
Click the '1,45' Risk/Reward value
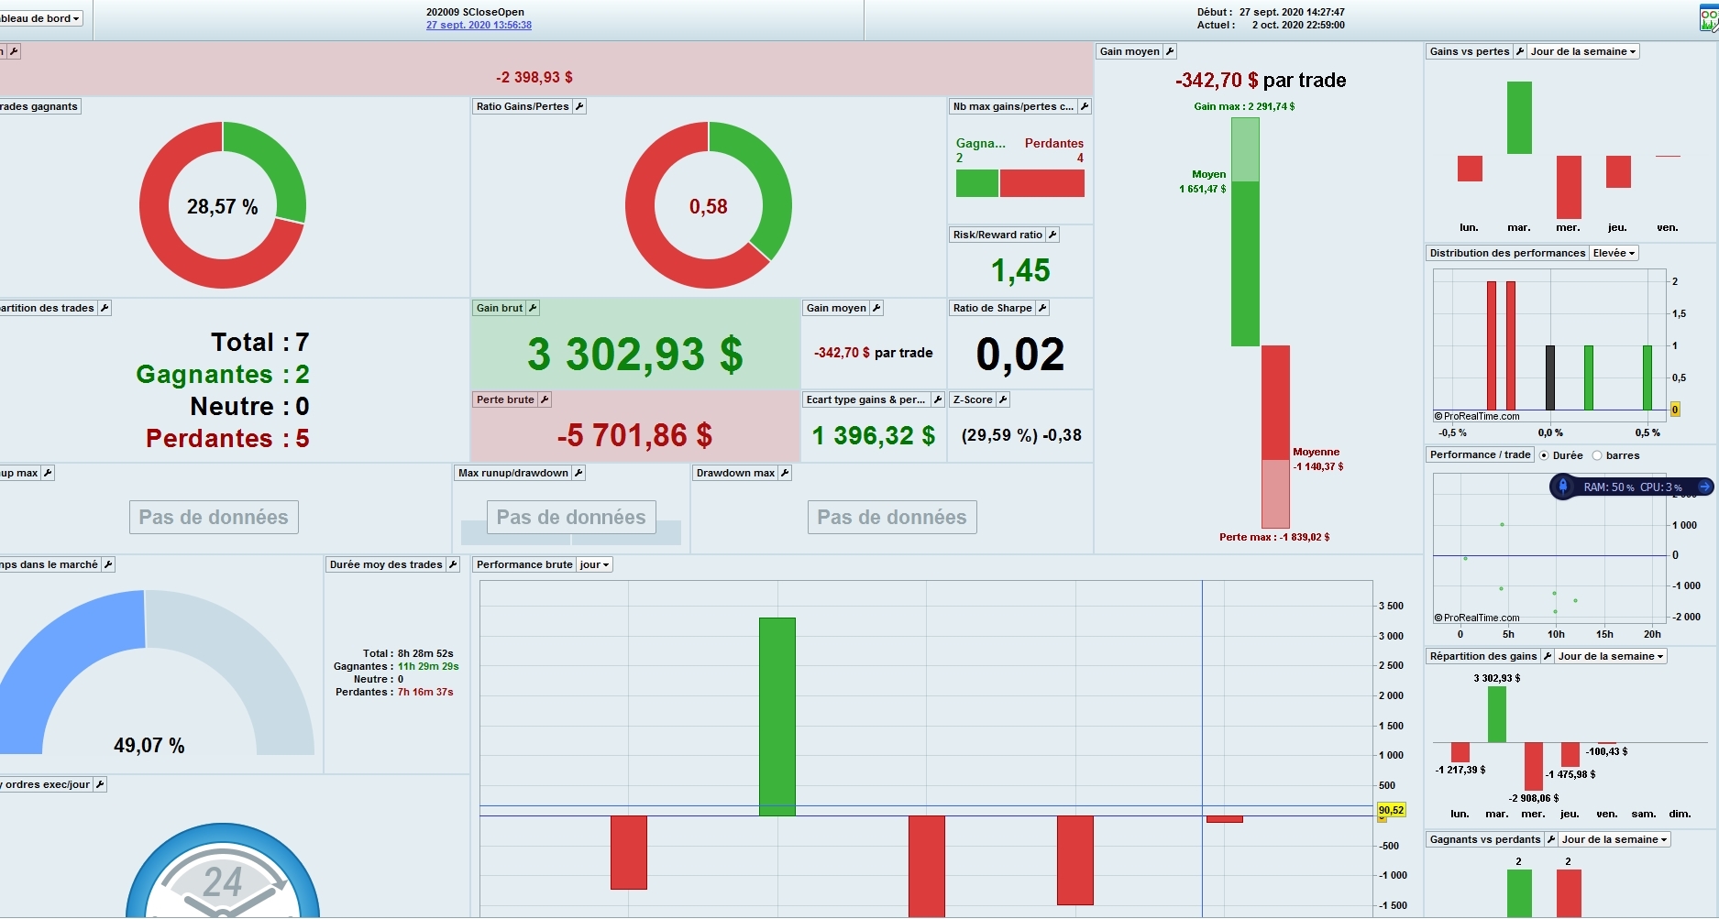(1020, 270)
